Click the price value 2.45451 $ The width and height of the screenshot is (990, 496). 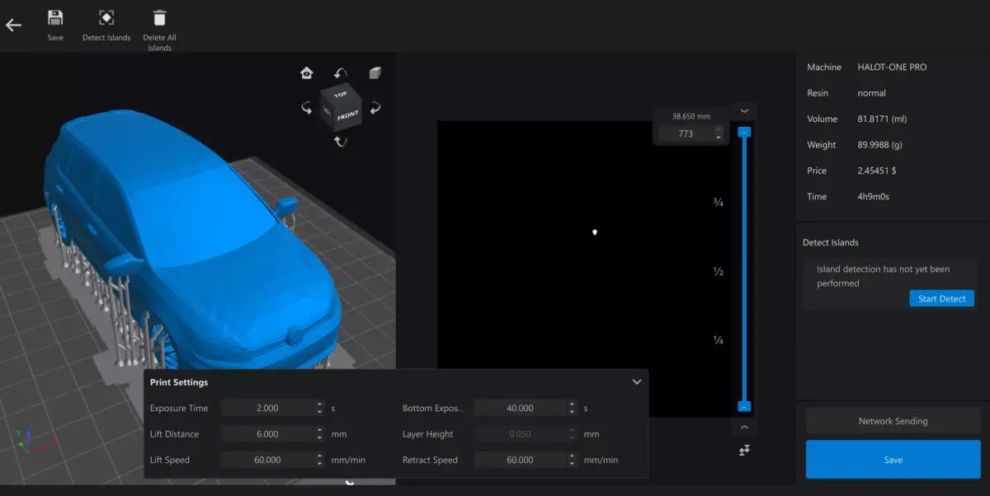(x=877, y=171)
